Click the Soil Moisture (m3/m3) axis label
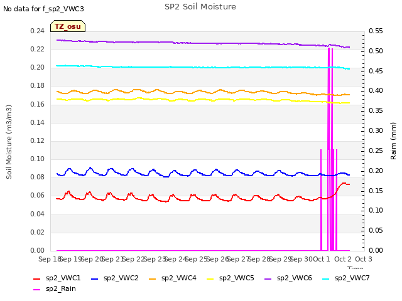 click(x=9, y=142)
